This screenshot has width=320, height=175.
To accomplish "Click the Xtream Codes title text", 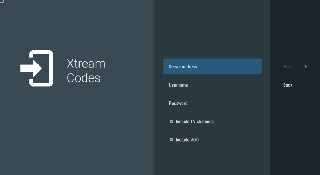I will pos(86,71).
